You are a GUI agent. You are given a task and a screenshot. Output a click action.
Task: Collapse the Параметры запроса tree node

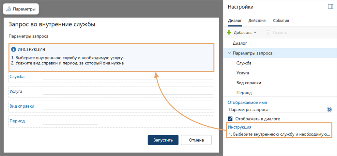(x=229, y=53)
